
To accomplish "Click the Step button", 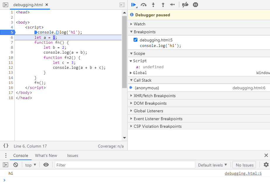I will 172,5.
